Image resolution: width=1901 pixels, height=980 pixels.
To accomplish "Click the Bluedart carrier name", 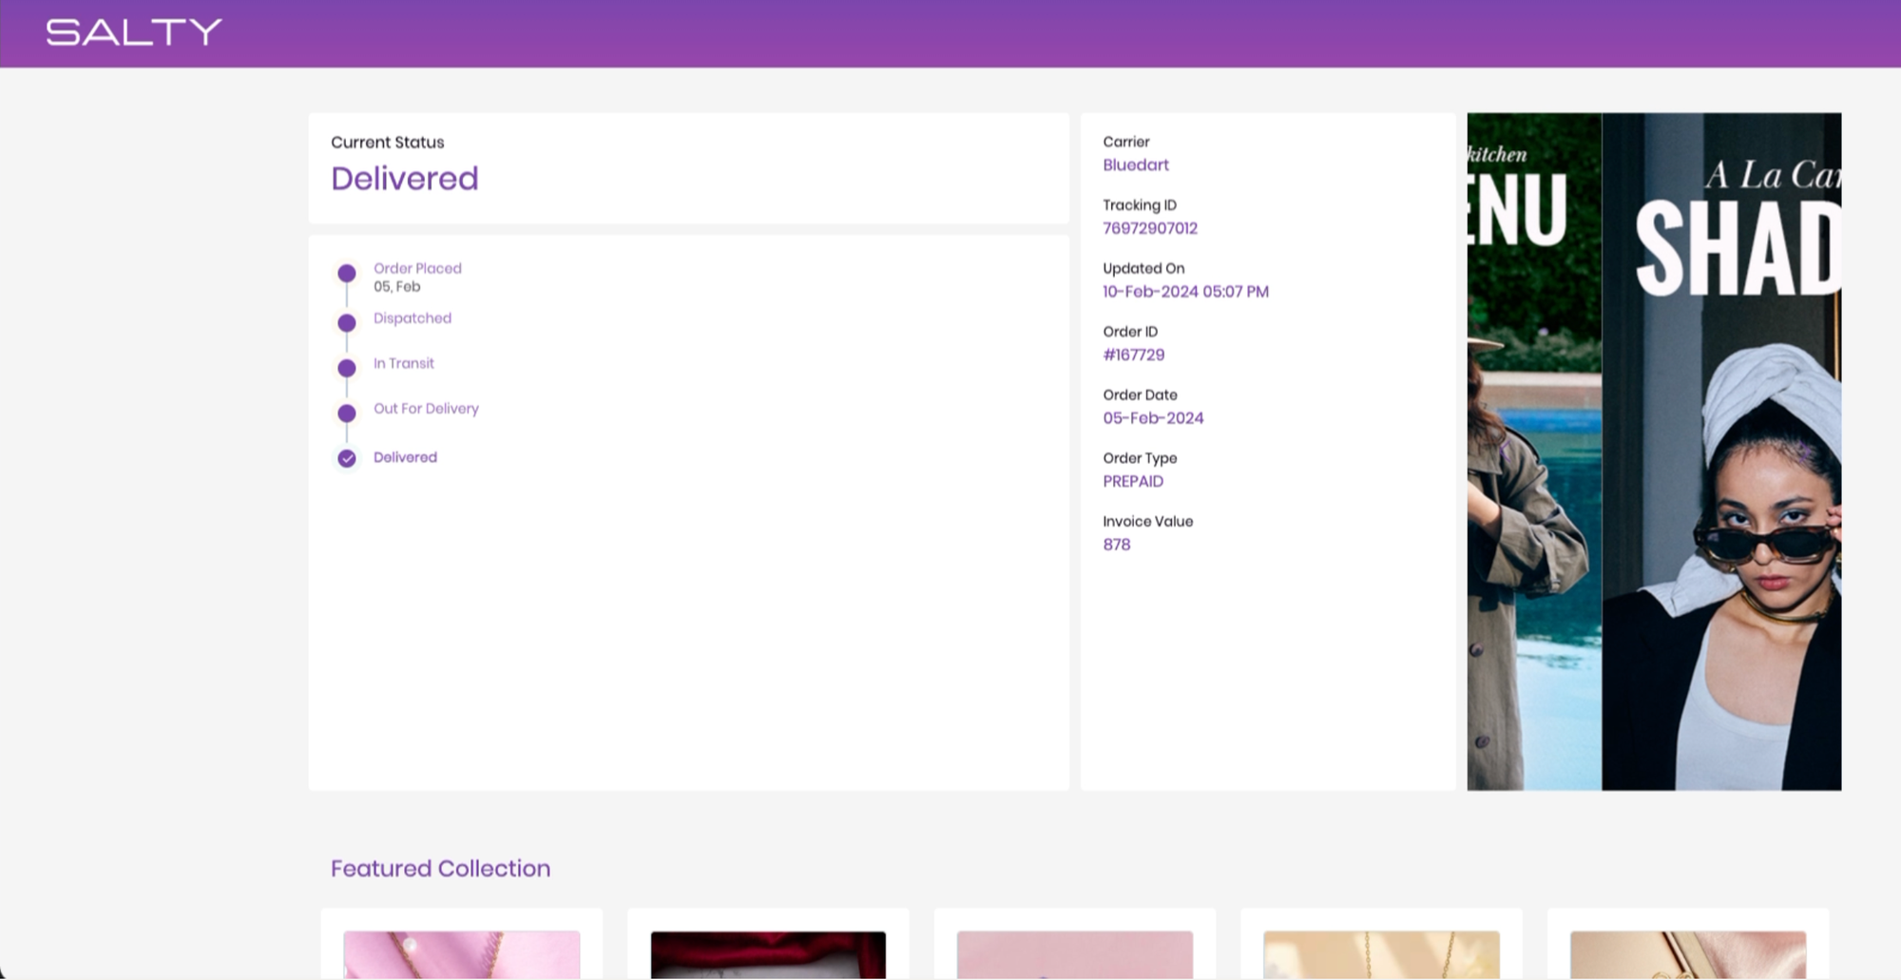I will tap(1136, 164).
